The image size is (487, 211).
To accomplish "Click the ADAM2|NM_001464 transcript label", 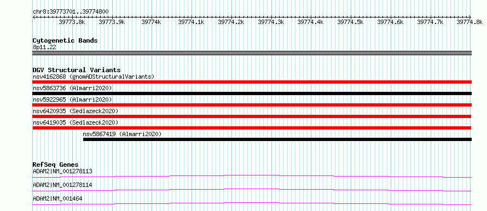I will pyautogui.click(x=57, y=198).
